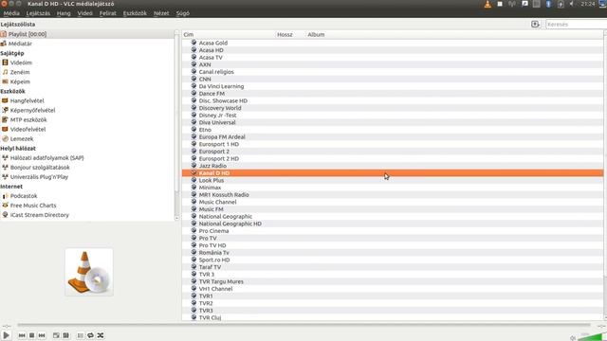The height and width of the screenshot is (341, 607).
Task: Change the playlist view mode icon
Action: [x=535, y=25]
